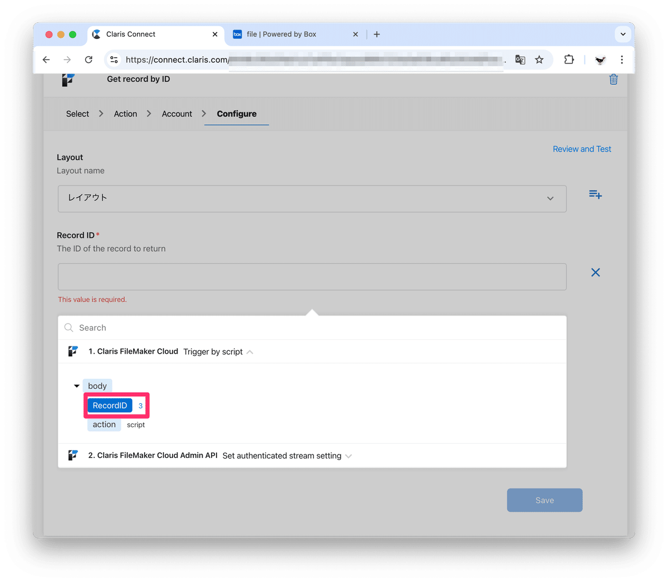
Task: Open the browser extensions puzzle icon
Action: pos(569,60)
